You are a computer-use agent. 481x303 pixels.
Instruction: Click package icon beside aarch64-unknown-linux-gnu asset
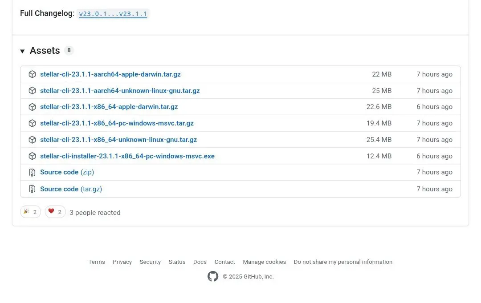32,91
